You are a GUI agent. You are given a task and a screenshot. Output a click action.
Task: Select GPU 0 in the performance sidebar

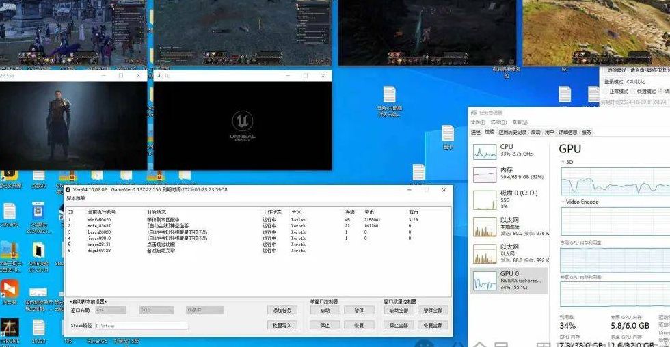pos(509,280)
